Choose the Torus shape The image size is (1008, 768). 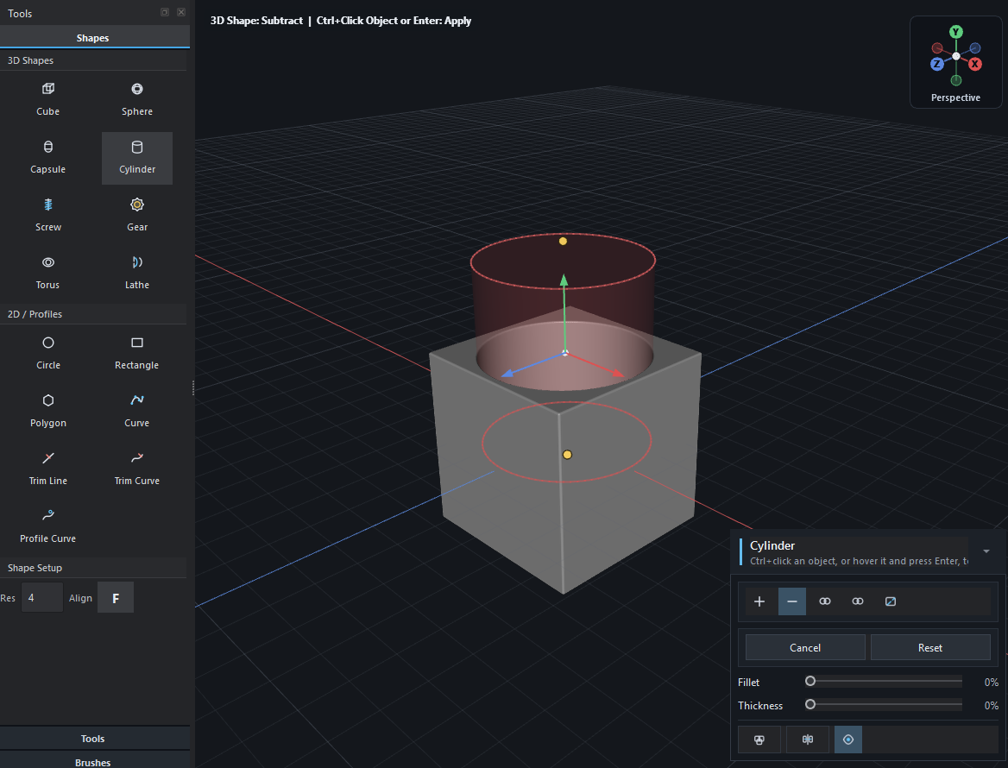[x=48, y=274]
